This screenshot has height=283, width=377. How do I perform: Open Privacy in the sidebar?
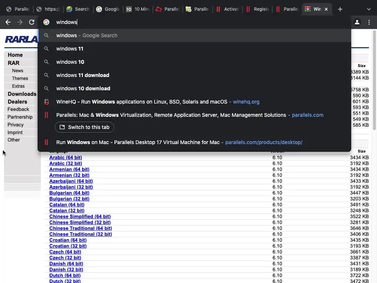(15, 125)
